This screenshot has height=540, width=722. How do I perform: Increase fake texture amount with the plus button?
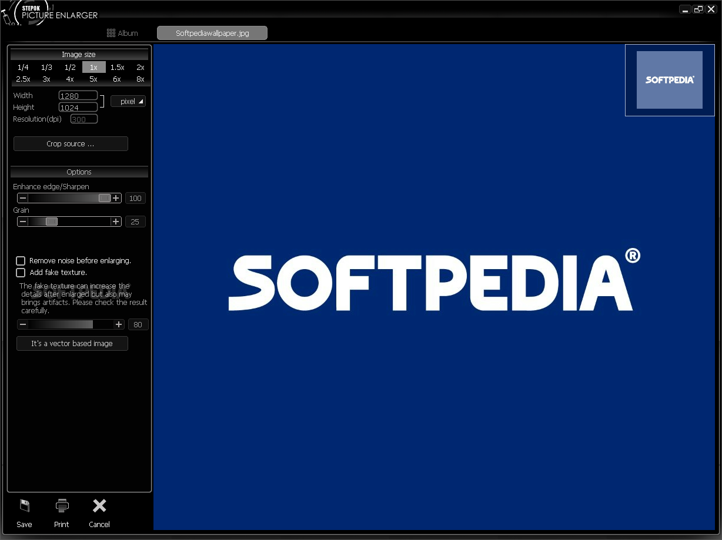click(119, 324)
